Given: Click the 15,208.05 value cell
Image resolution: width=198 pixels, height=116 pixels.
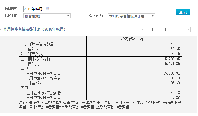Looking at the screenshot, I should click(x=171, y=59).
